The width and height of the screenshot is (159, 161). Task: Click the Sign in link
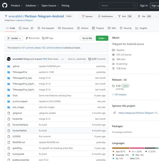(x=144, y=5)
